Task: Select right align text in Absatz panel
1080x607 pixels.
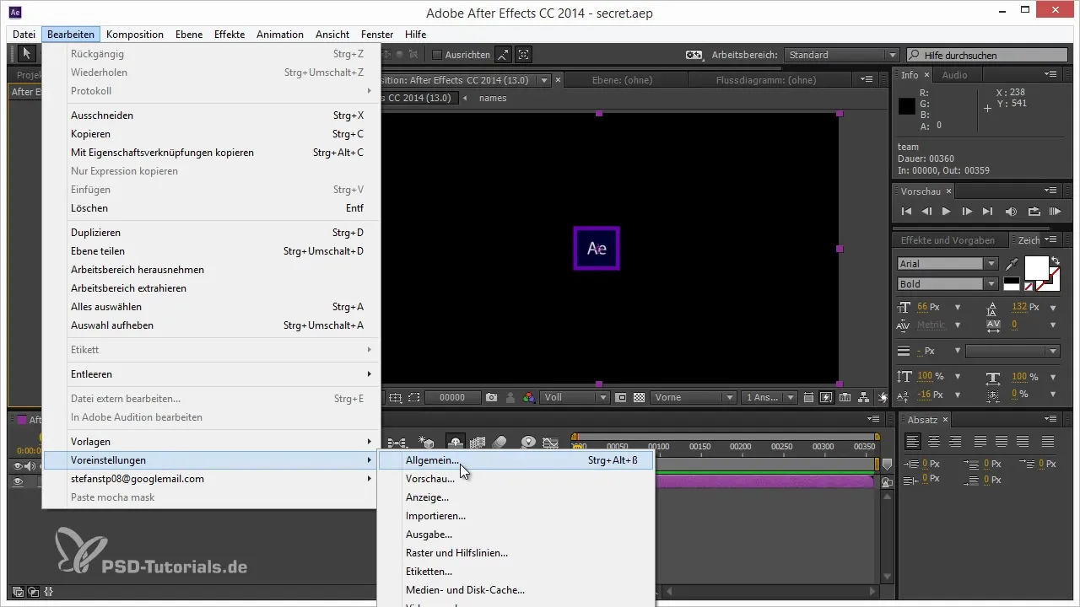Action: 955,441
